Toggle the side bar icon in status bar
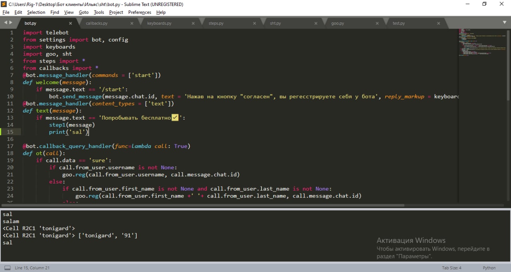 pyautogui.click(x=7, y=268)
